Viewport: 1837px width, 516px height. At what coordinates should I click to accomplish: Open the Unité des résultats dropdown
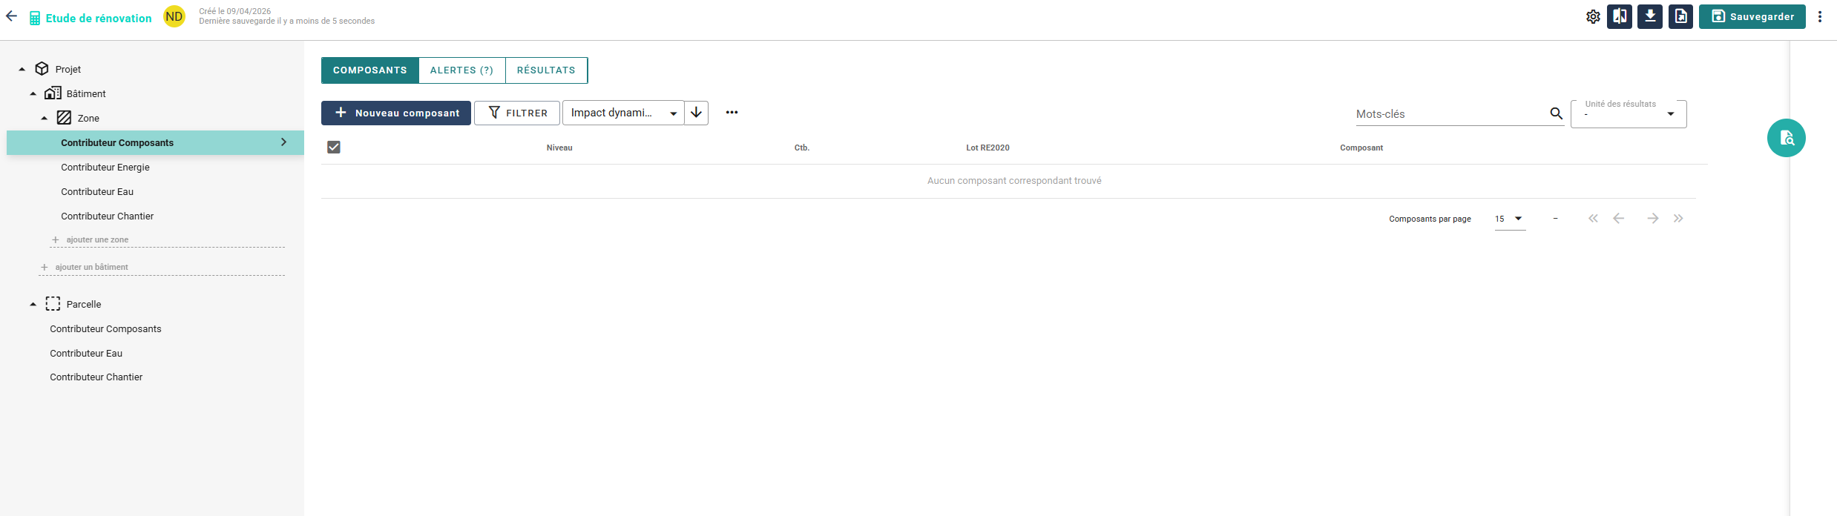coord(1629,113)
